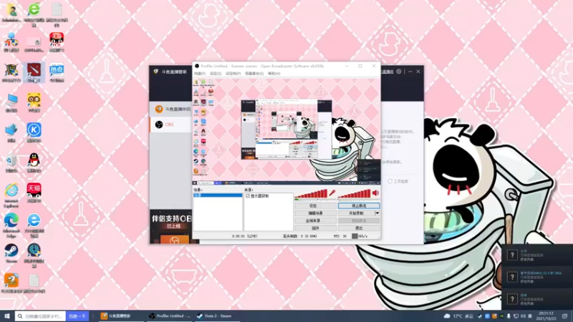Click the taskbar search input field
573x322 pixels.
[x=41, y=316]
